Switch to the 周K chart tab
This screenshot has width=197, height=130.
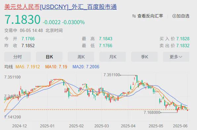[81, 57]
